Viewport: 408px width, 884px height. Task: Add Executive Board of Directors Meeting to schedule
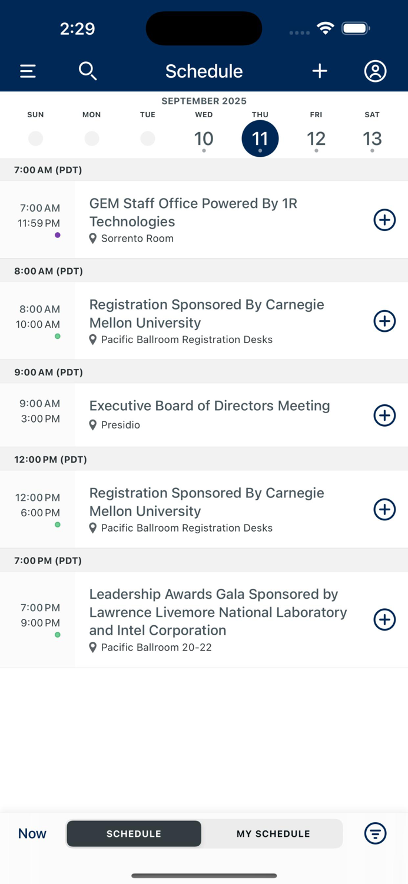coord(384,415)
